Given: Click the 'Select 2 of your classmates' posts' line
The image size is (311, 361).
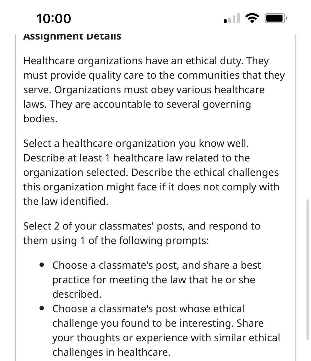Looking at the screenshot, I should pyautogui.click(x=142, y=226).
